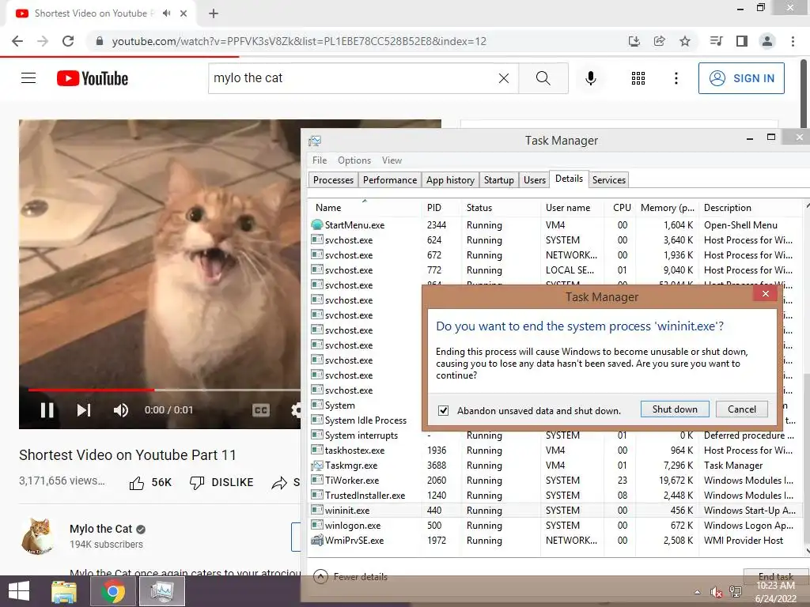Image resolution: width=810 pixels, height=607 pixels.
Task: Skip to the next video
Action: tap(84, 410)
